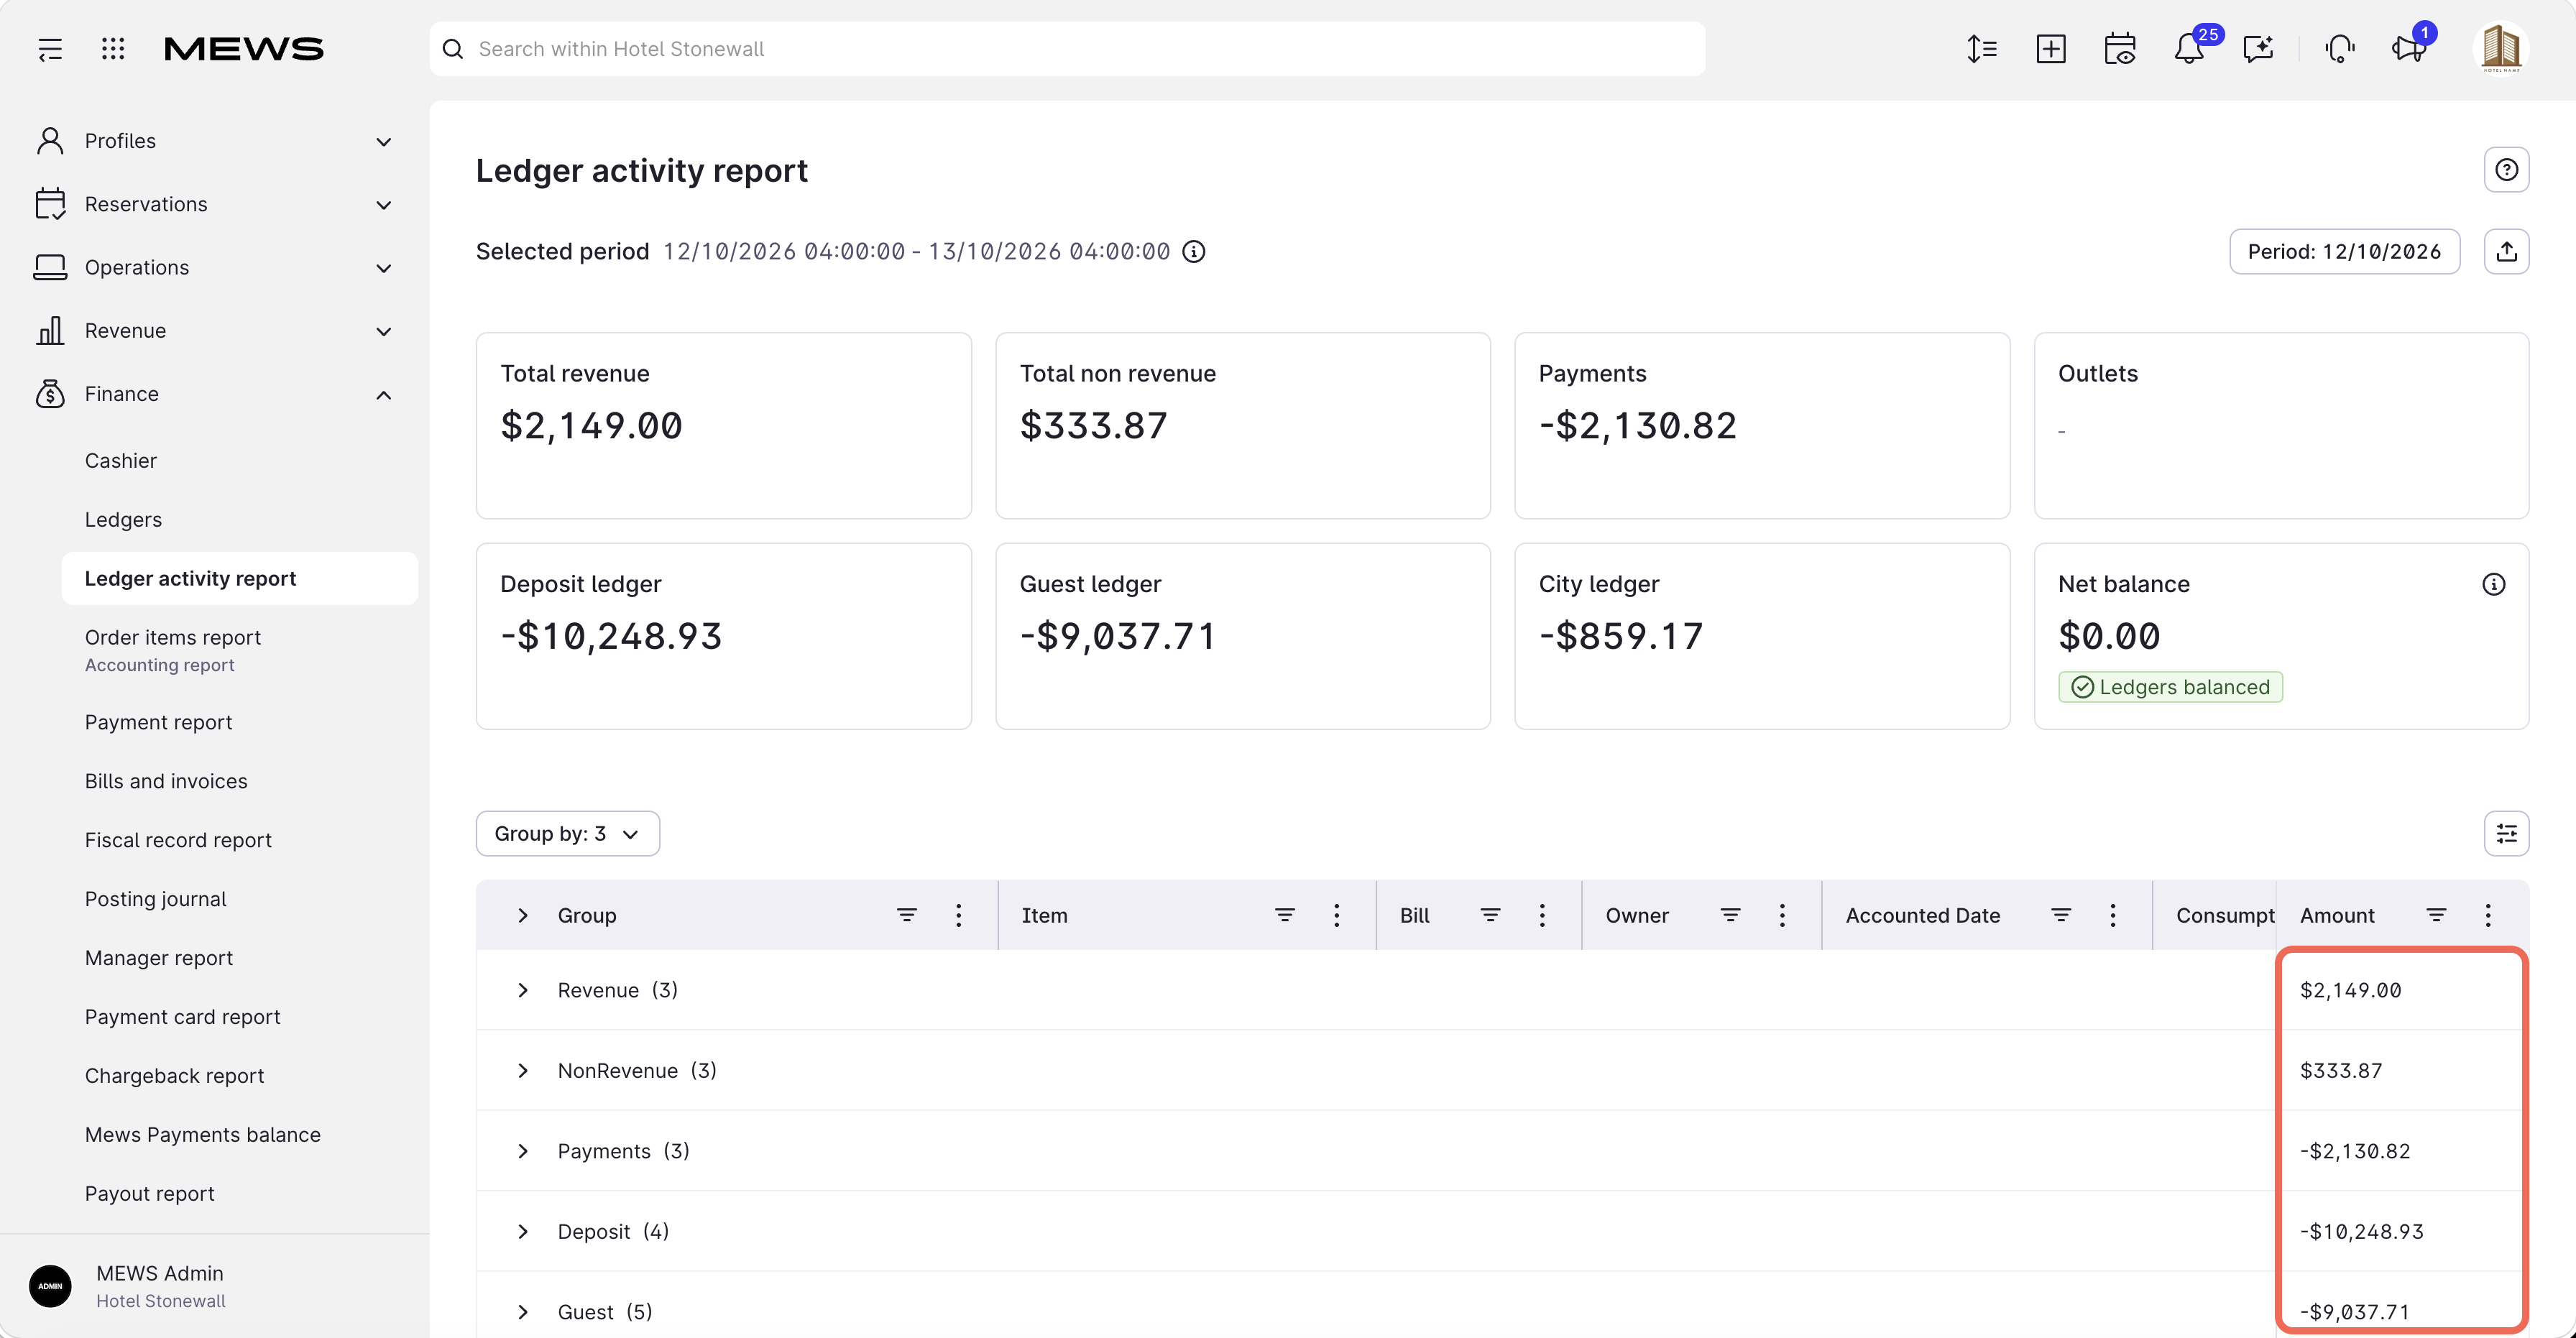Expand the Reservations menu section
The image size is (2576, 1338).
tap(383, 204)
